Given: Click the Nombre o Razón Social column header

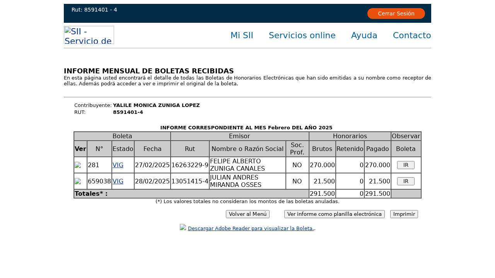Looking at the screenshot, I should pos(247,149).
